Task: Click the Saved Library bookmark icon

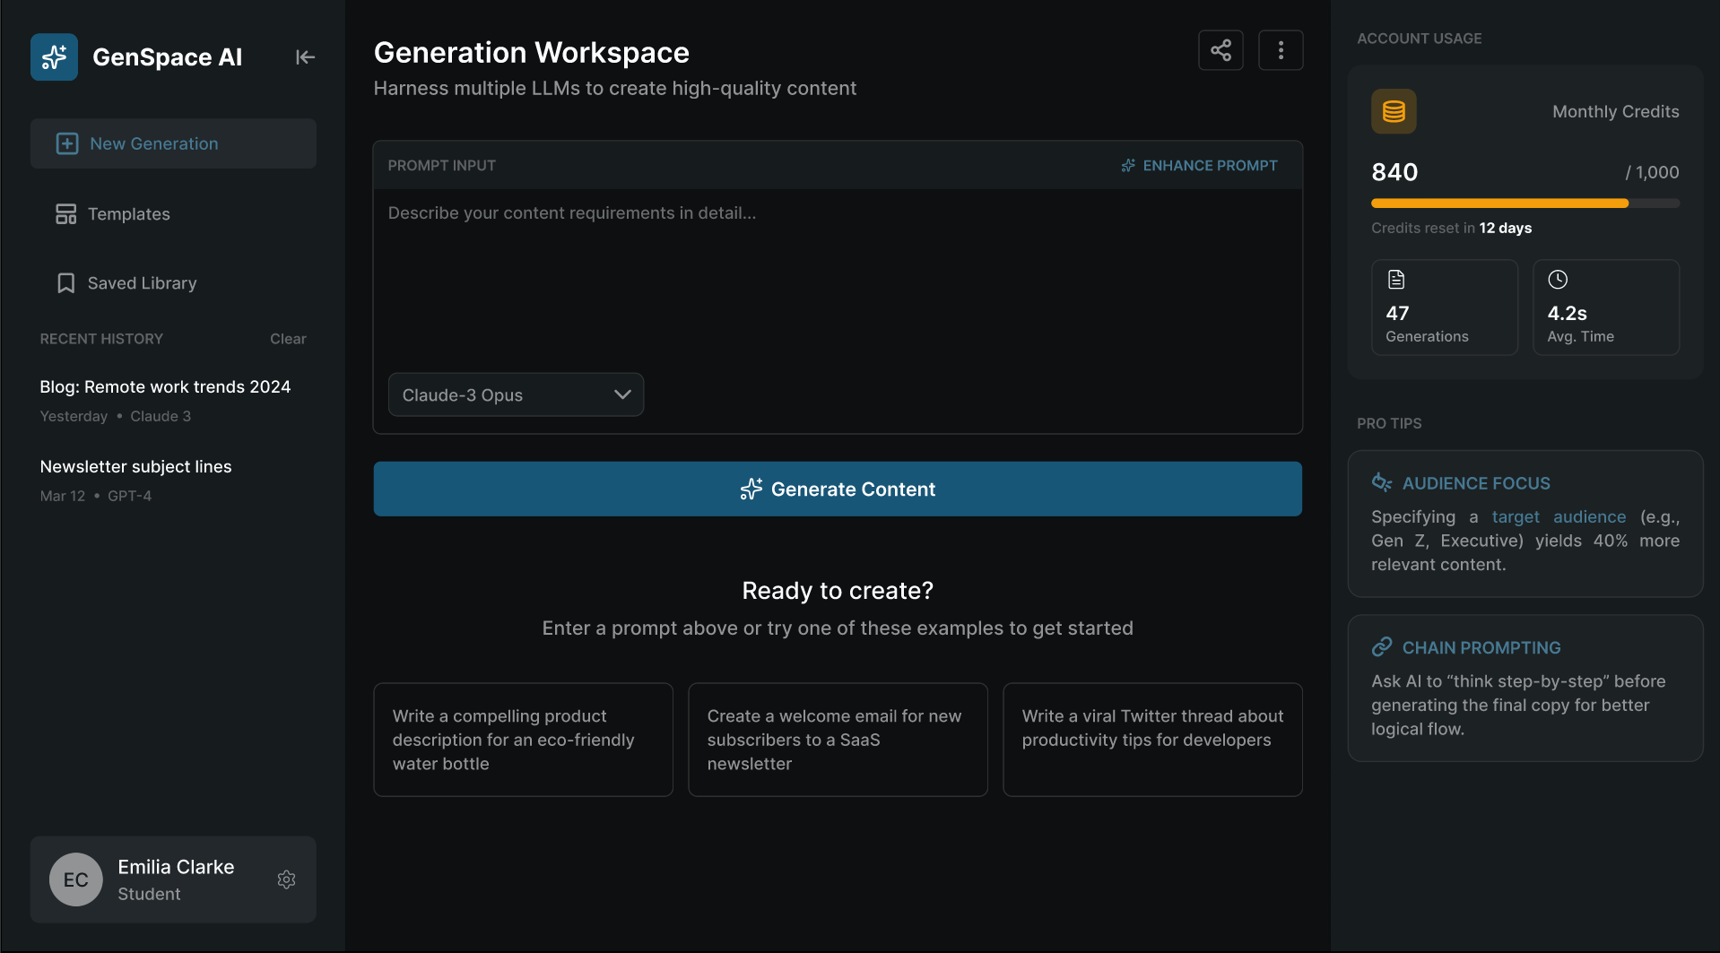Action: (65, 282)
